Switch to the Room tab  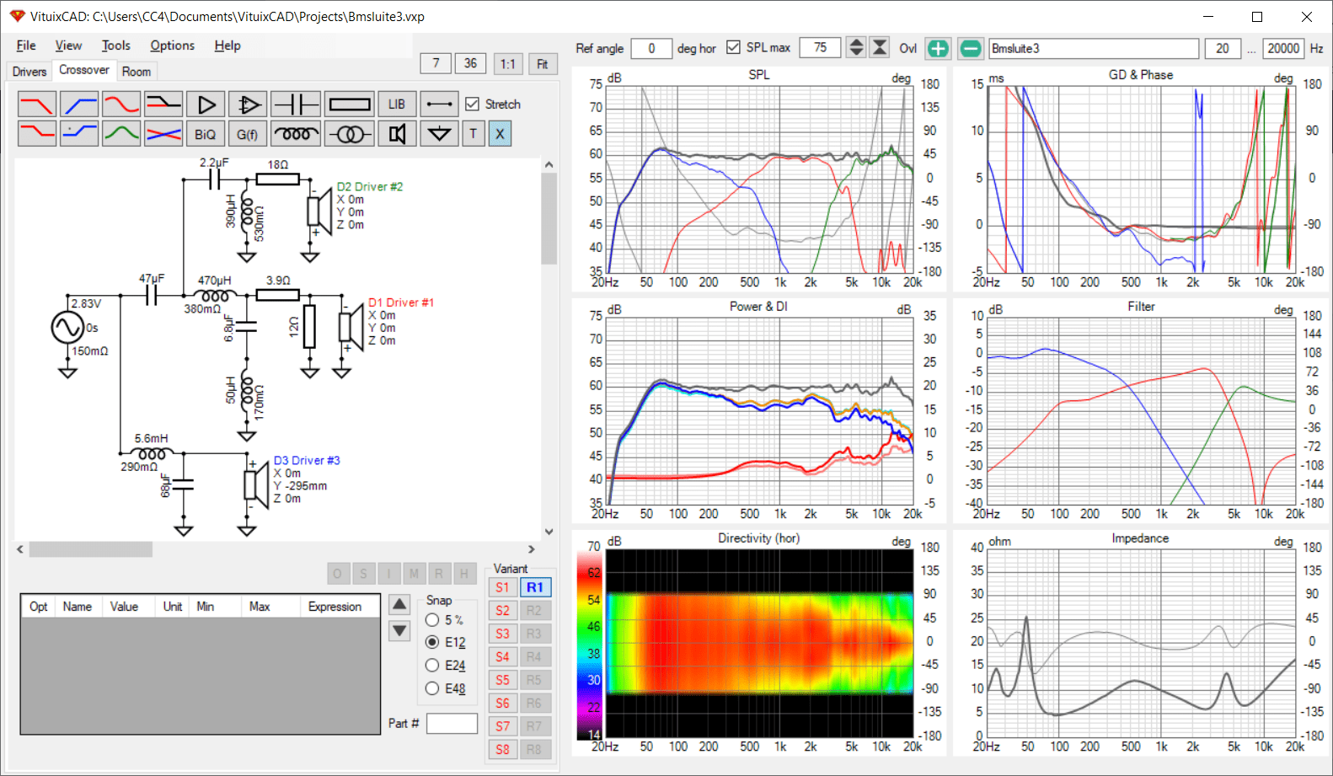point(137,72)
